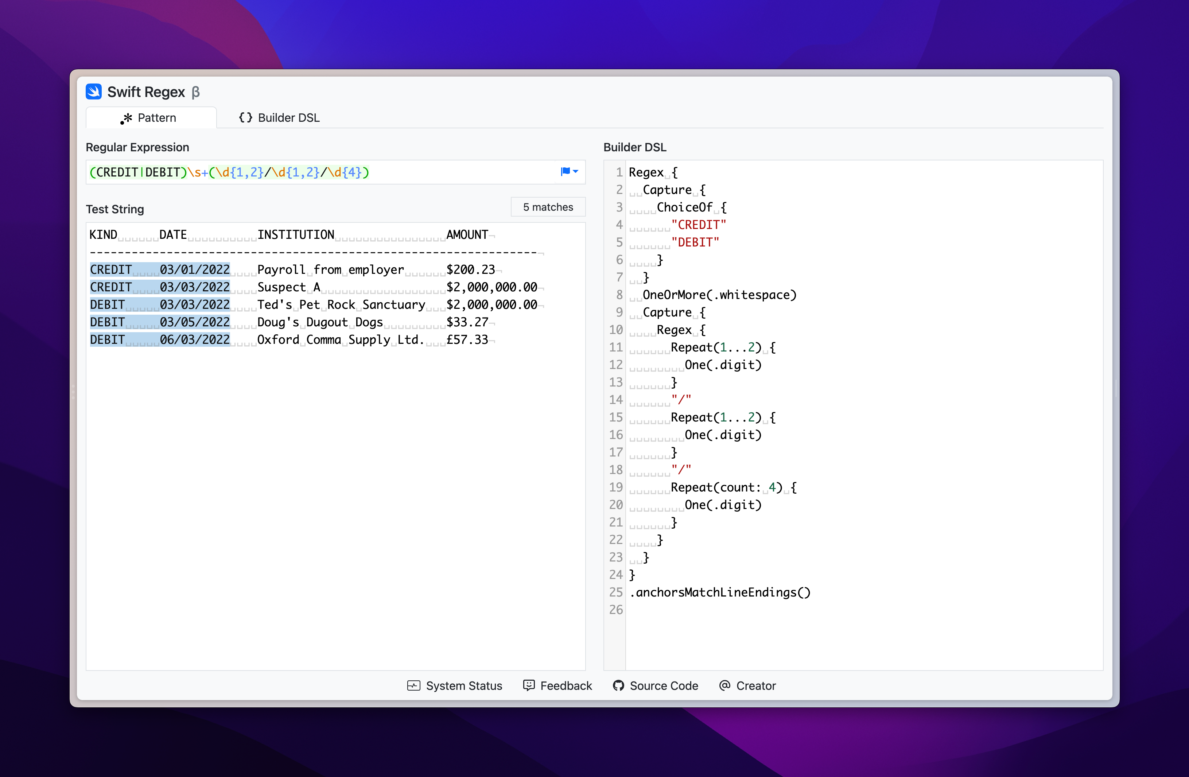The height and width of the screenshot is (777, 1189).
Task: Click the highlighted date 03/01/2022
Action: pyautogui.click(x=195, y=270)
